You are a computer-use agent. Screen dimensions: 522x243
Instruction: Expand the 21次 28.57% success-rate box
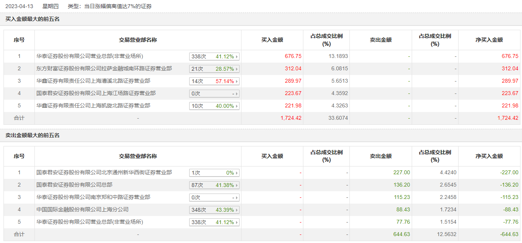point(214,69)
